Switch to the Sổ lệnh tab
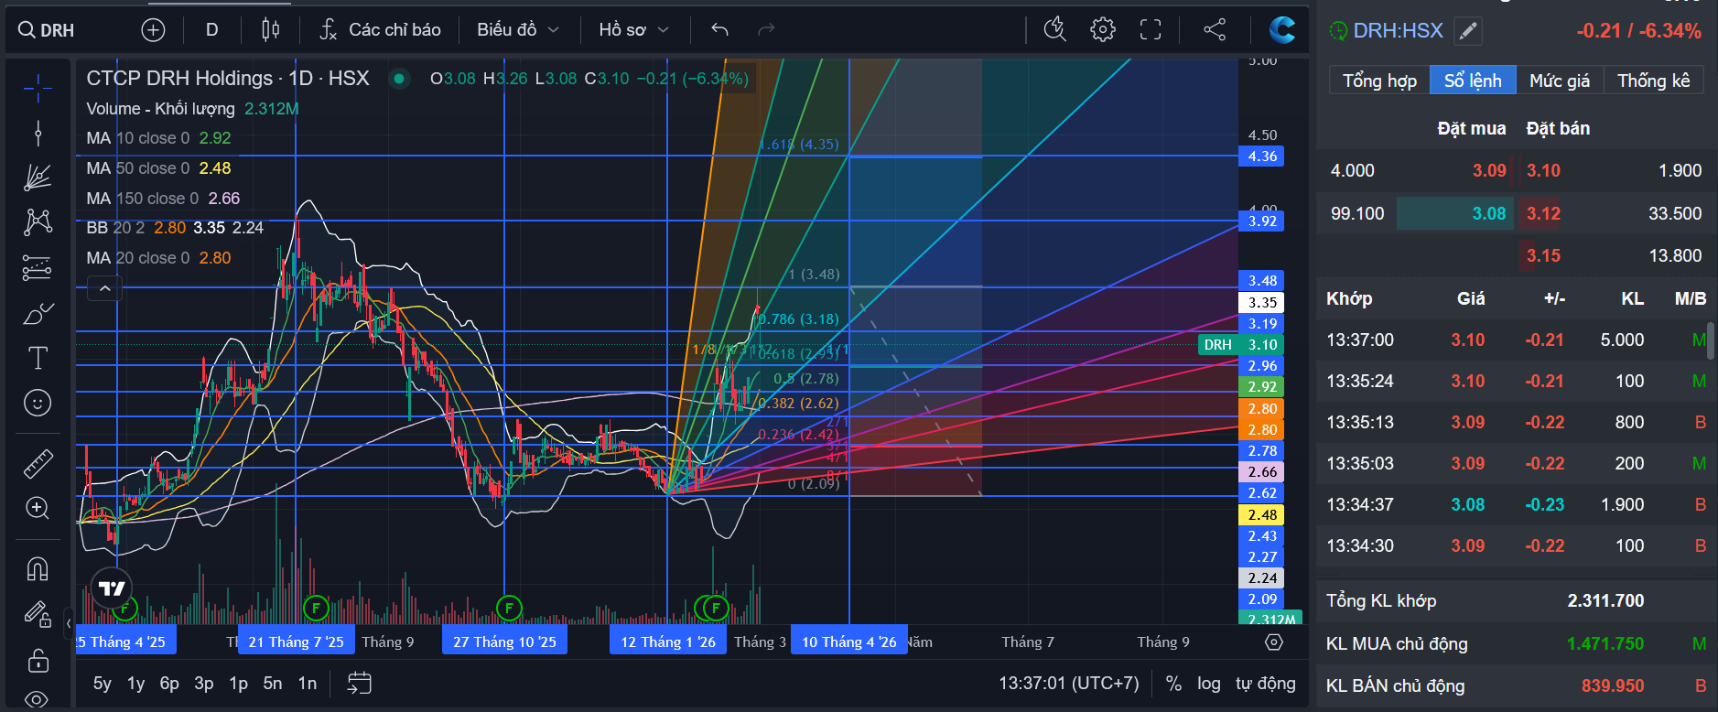 click(x=1473, y=81)
